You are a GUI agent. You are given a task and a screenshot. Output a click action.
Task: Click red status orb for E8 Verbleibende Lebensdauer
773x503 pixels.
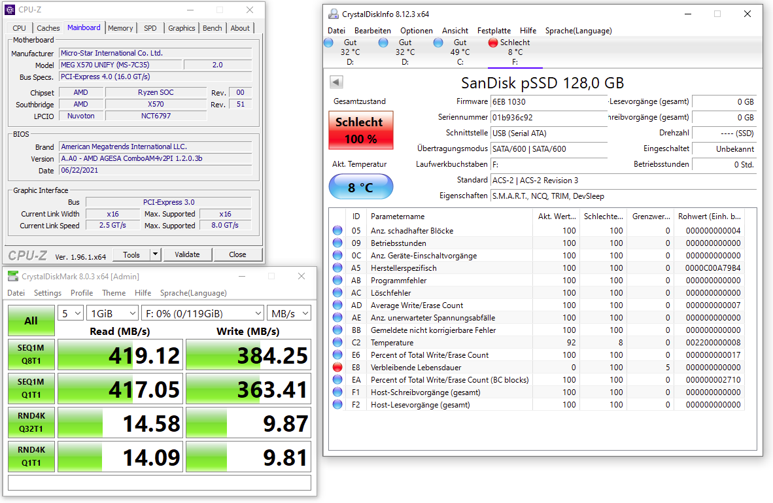pyautogui.click(x=337, y=368)
